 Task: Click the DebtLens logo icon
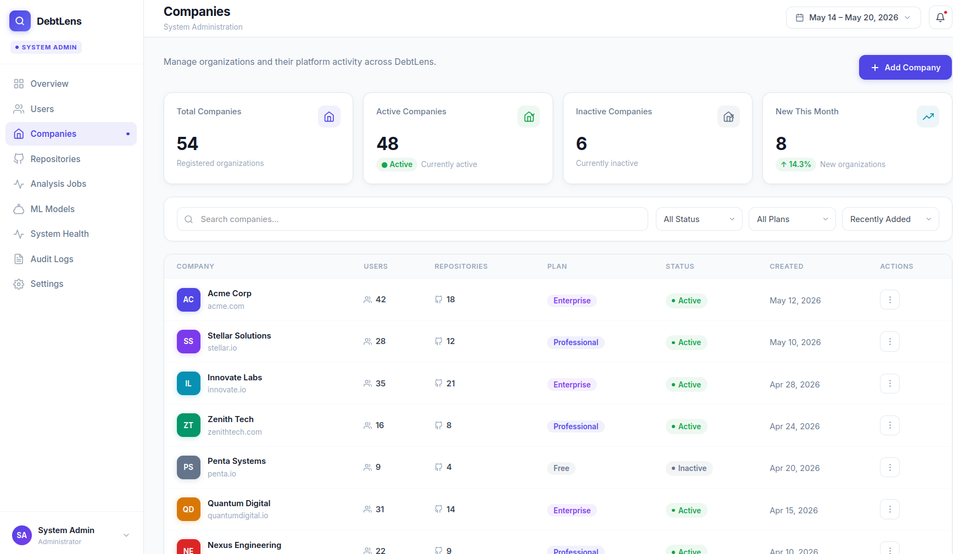(x=20, y=21)
